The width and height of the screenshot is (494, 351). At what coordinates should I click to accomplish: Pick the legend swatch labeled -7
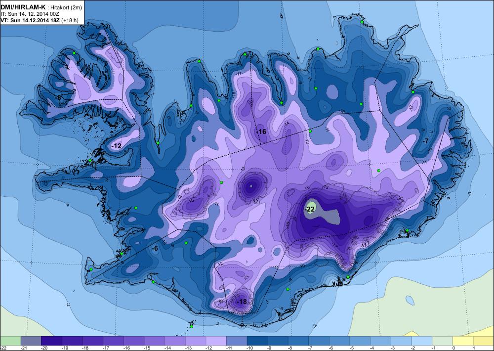click(319, 341)
